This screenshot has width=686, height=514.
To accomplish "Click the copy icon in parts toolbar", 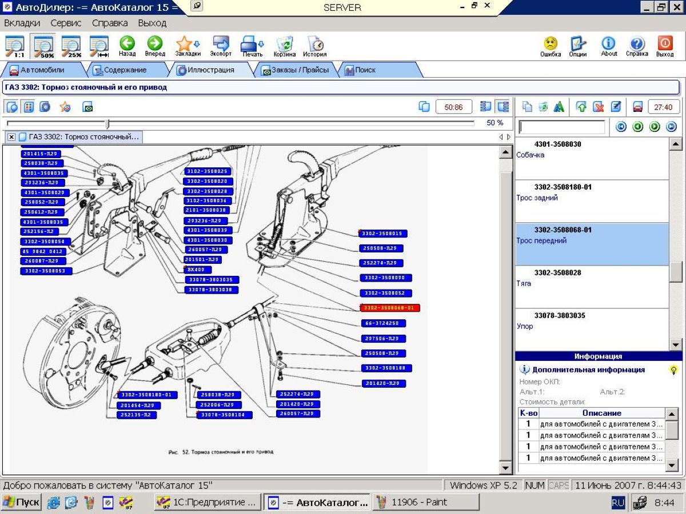I will (x=528, y=107).
